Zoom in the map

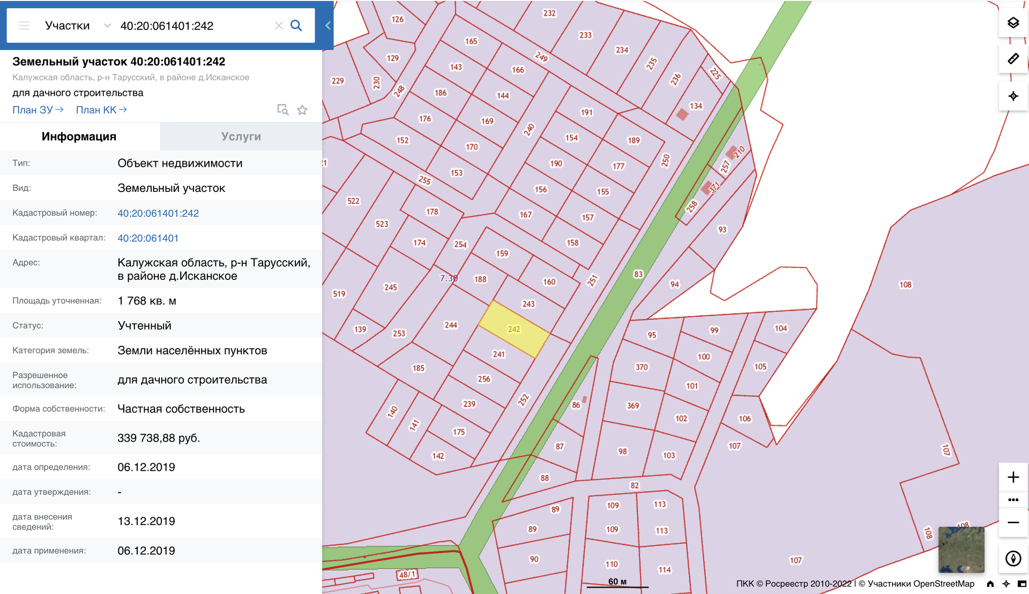pos(1012,477)
